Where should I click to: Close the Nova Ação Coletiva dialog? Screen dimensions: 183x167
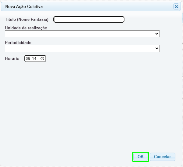pos(176,6)
